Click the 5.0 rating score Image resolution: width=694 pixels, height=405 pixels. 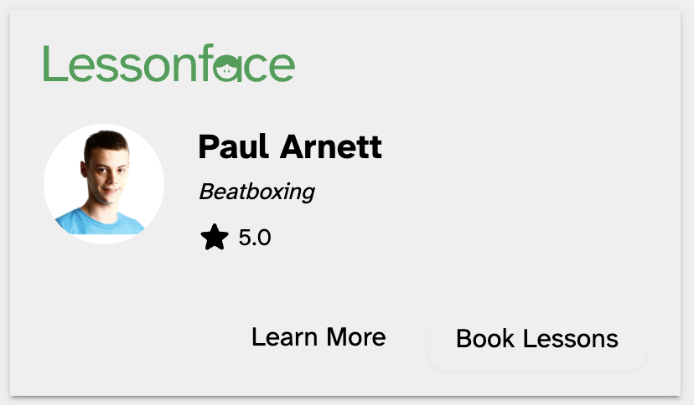[255, 238]
